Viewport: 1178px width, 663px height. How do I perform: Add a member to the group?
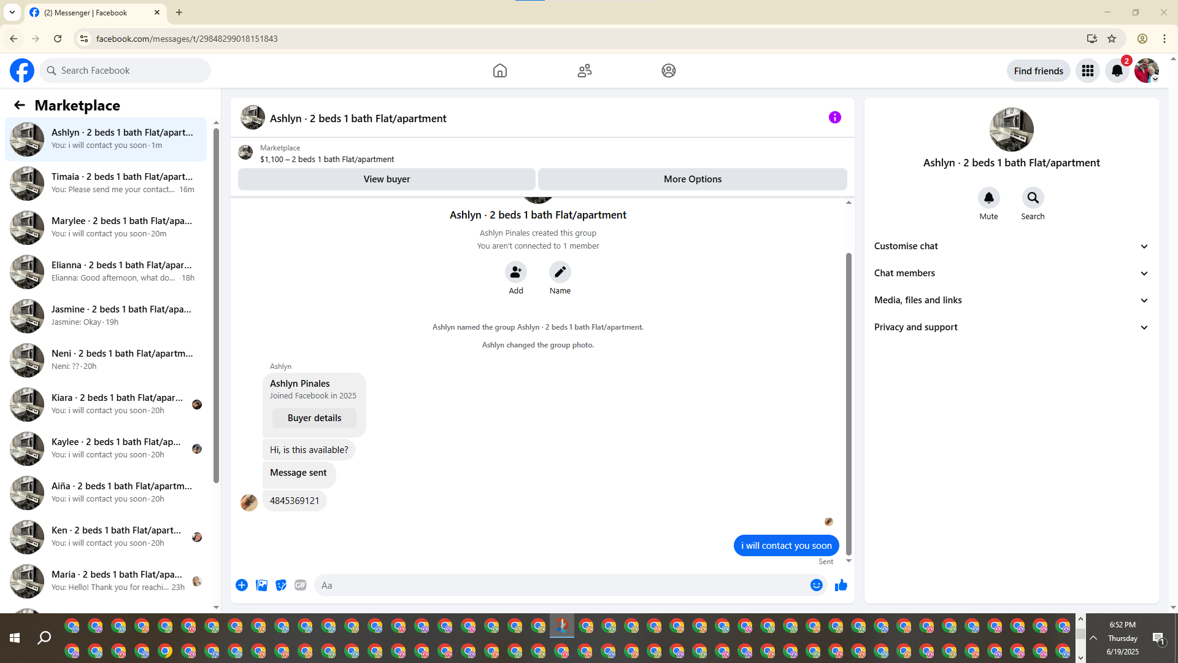(516, 272)
